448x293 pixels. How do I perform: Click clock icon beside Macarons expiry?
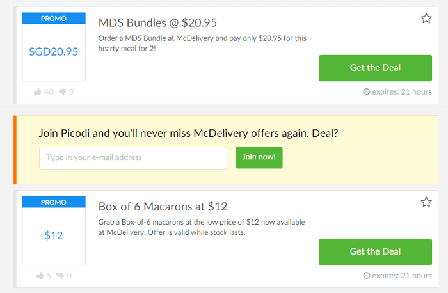366,276
